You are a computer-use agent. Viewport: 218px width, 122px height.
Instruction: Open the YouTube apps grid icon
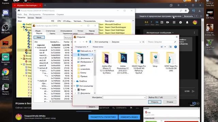[174, 22]
